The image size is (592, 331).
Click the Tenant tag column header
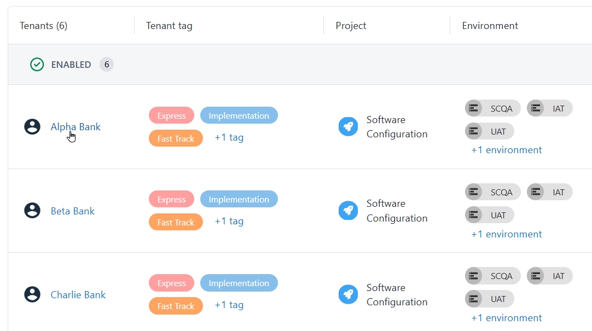click(169, 26)
